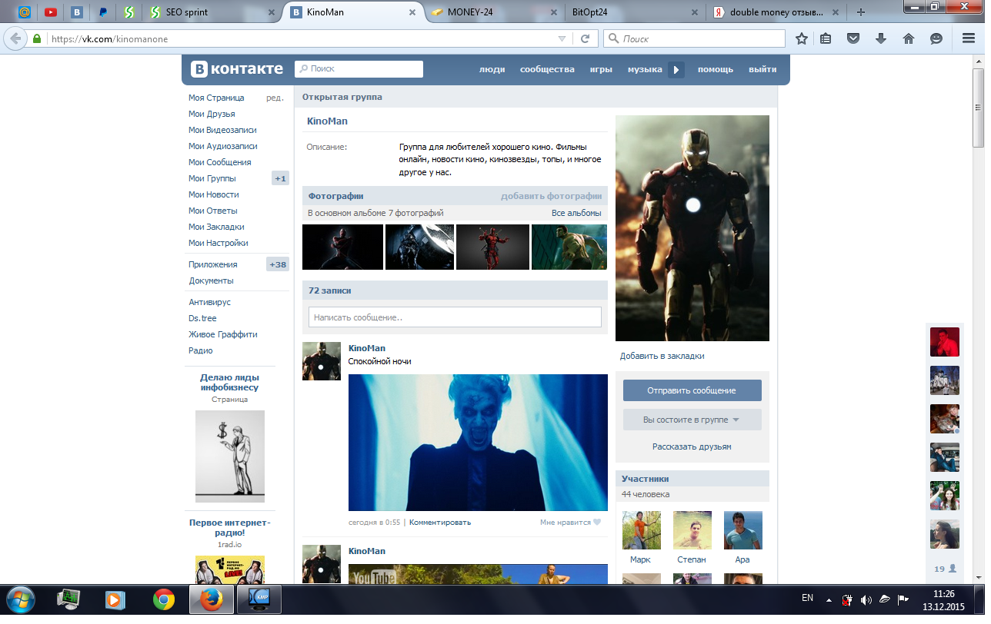Open Все альбомы link

pos(576,213)
